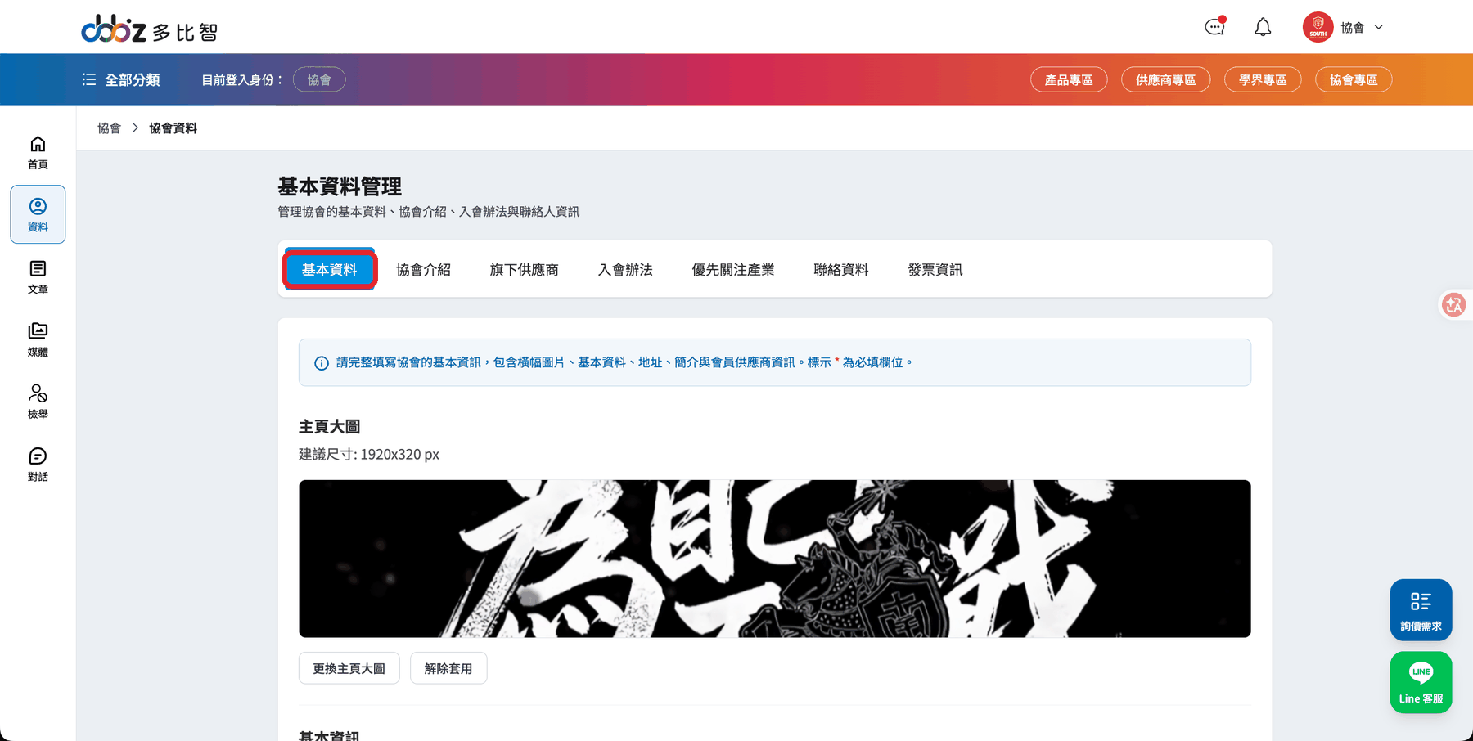Click the 更換主頁大圖 button
The height and width of the screenshot is (741, 1473).
pos(349,668)
